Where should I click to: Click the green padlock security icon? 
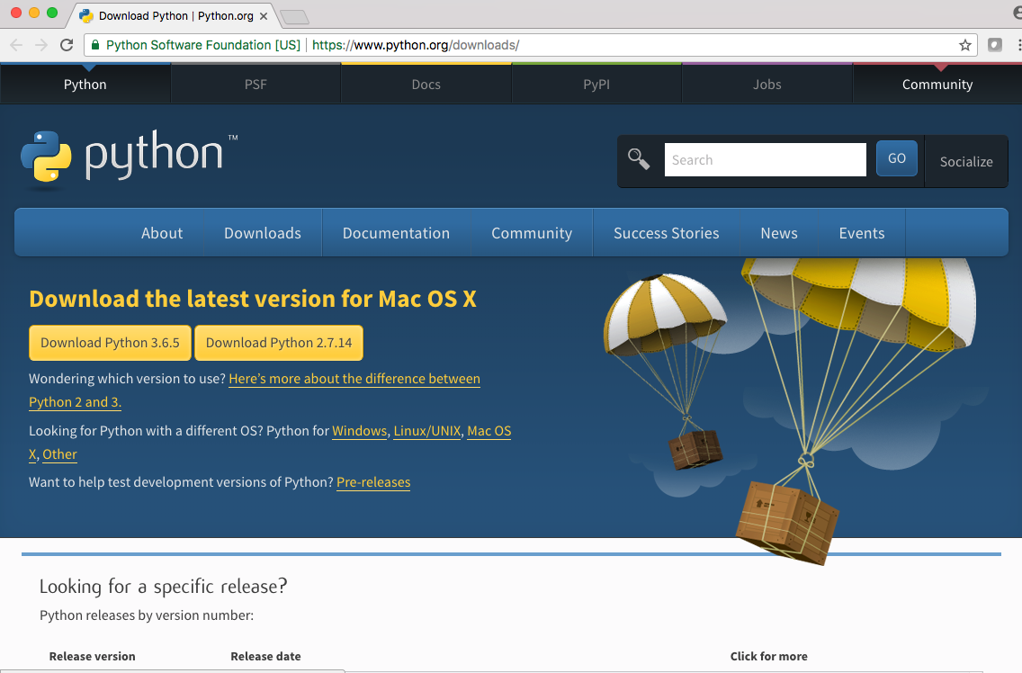(x=95, y=45)
